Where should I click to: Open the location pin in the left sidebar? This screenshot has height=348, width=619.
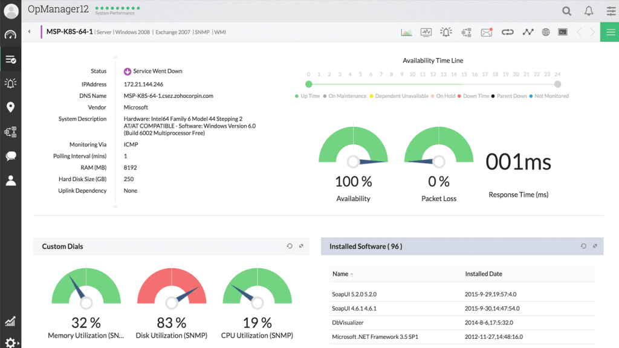11,107
